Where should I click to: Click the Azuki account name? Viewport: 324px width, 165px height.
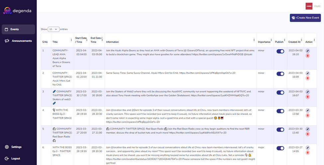click(x=317, y=6)
